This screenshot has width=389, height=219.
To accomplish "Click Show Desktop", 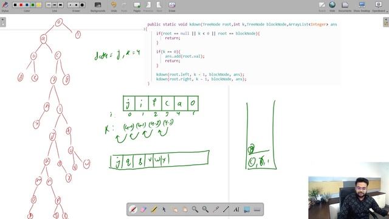I will point(362,7).
